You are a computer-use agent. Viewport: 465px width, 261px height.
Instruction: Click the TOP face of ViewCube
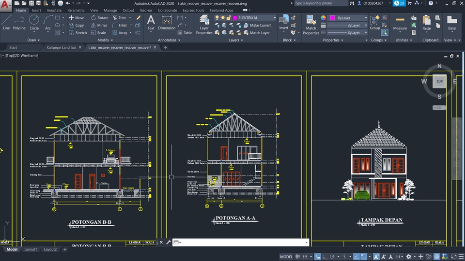tap(439, 81)
